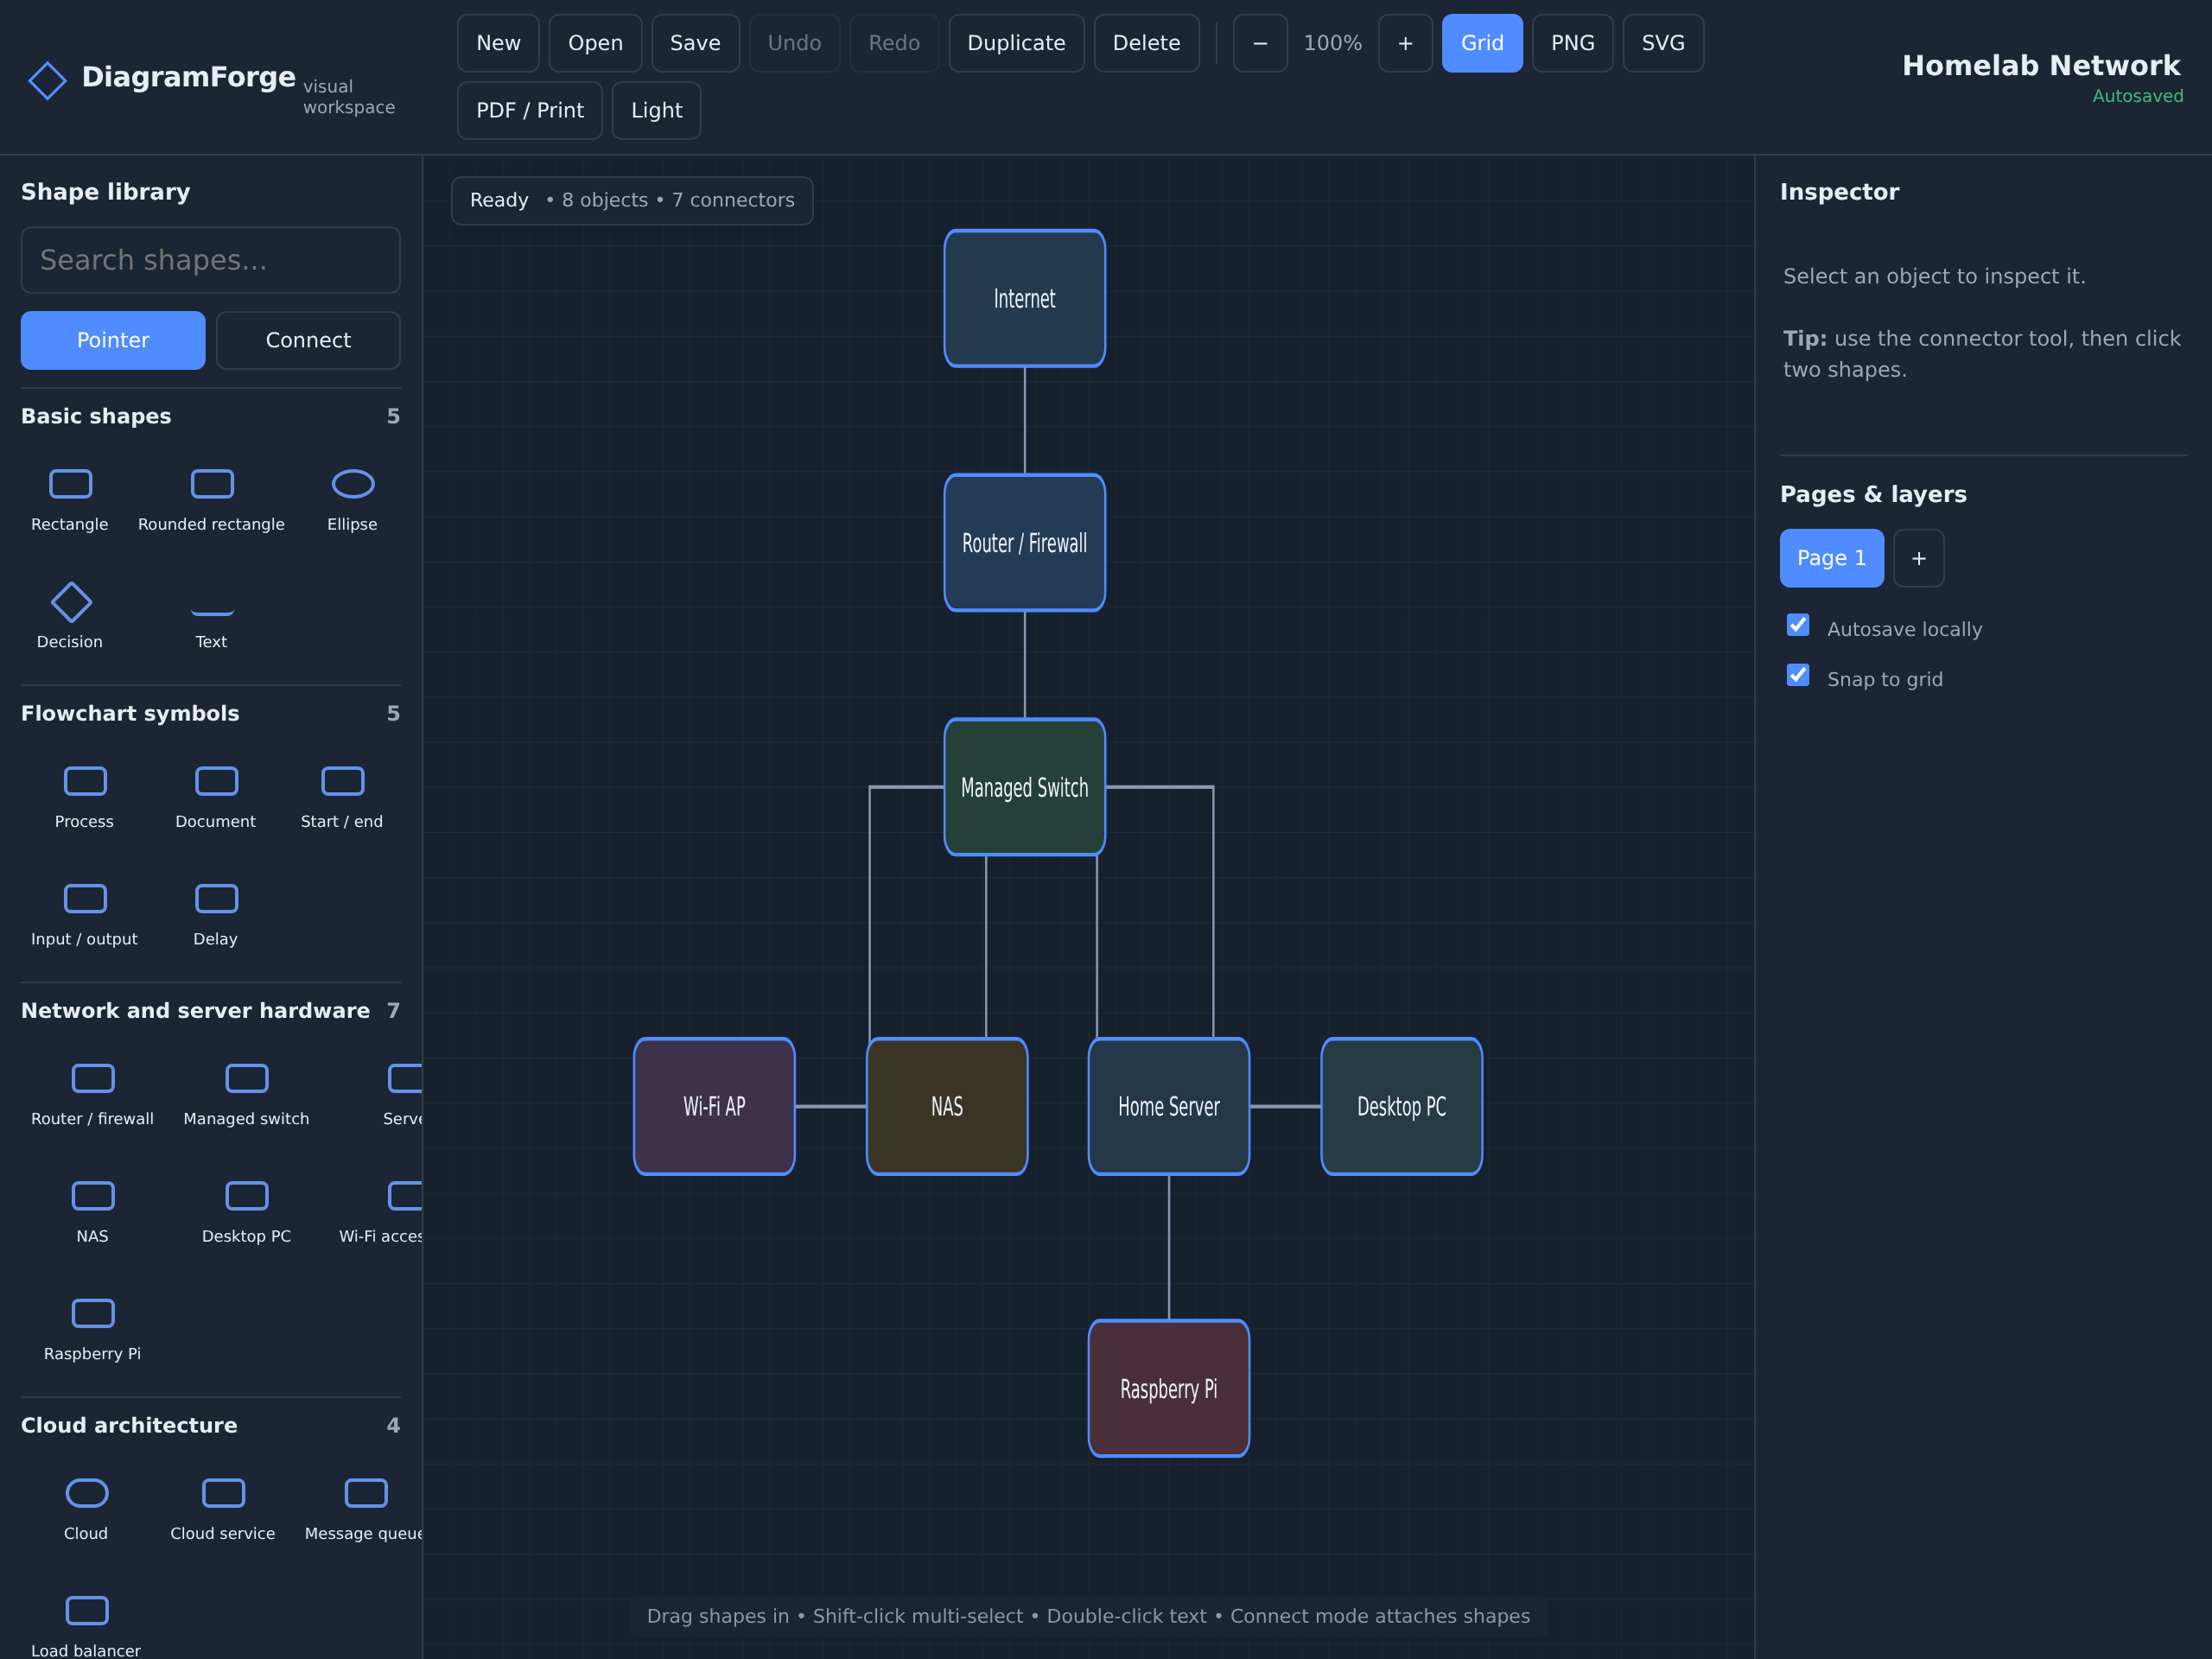Choose the Managed switch library shape
This screenshot has width=2212, height=1659.
tap(247, 1078)
